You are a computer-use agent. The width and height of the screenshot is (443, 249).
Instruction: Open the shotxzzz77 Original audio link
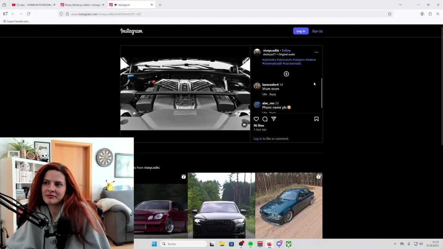(279, 54)
